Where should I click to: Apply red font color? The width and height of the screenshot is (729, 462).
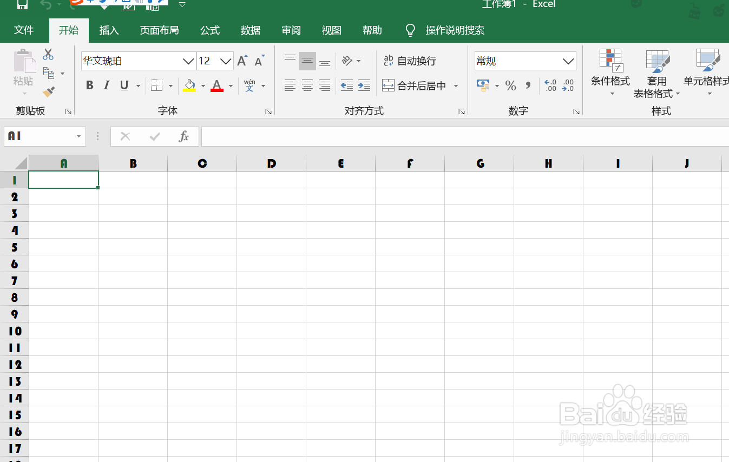pos(217,85)
